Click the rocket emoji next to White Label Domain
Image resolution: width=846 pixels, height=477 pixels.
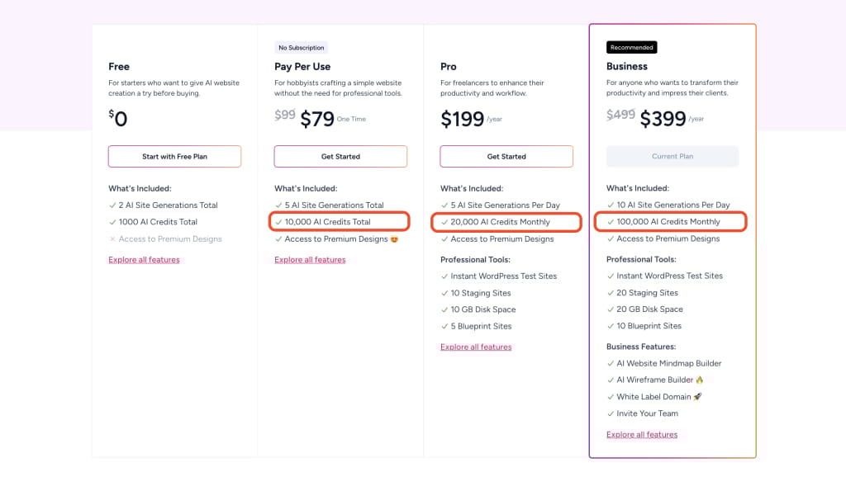[697, 397]
